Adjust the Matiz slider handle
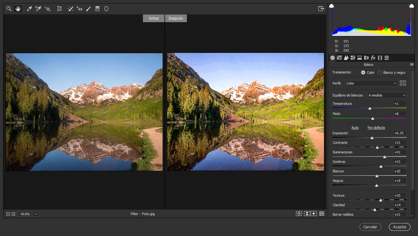Screen dimensions: 418x236 click(373, 118)
